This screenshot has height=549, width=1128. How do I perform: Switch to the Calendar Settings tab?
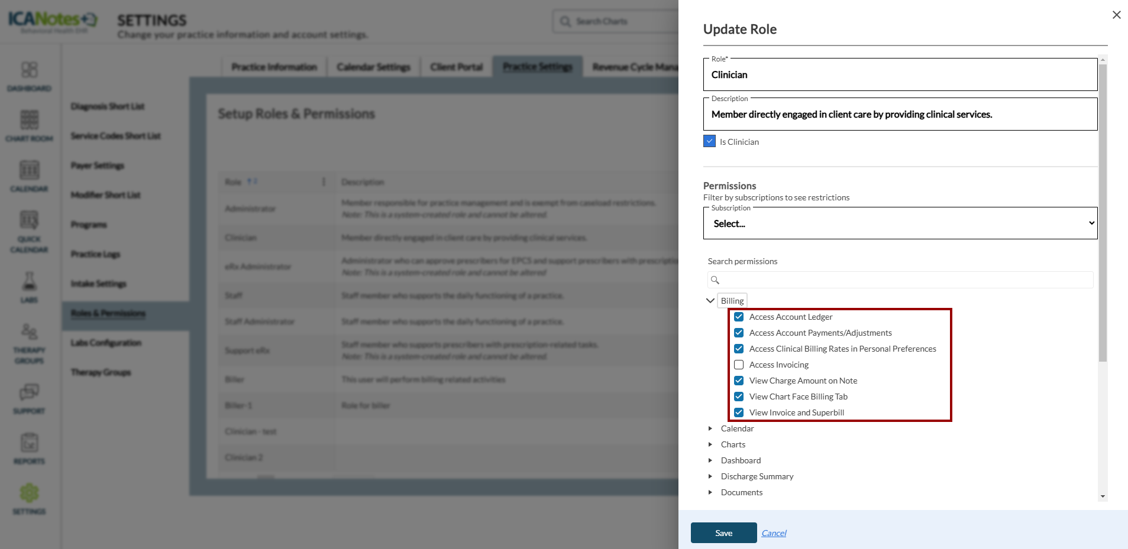point(374,67)
